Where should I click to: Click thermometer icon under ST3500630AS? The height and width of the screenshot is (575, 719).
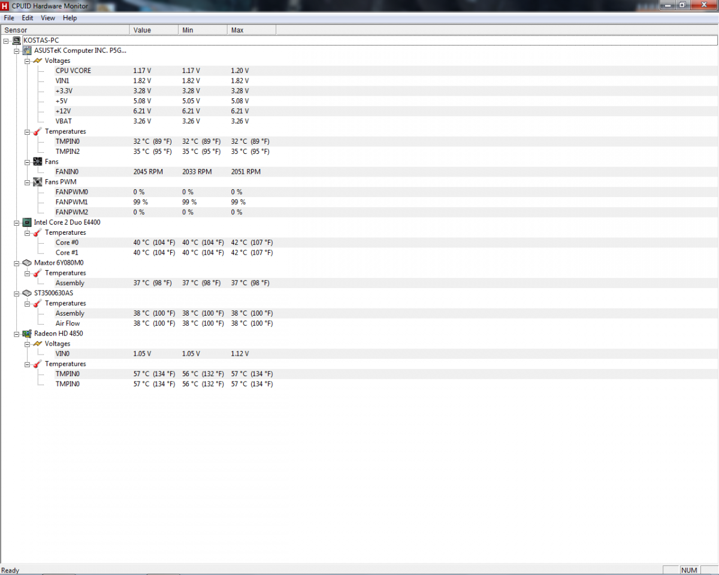coord(38,303)
